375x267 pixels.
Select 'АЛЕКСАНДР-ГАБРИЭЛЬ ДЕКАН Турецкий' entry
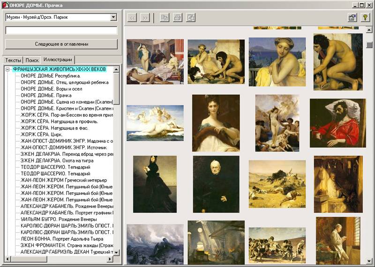click(67, 252)
